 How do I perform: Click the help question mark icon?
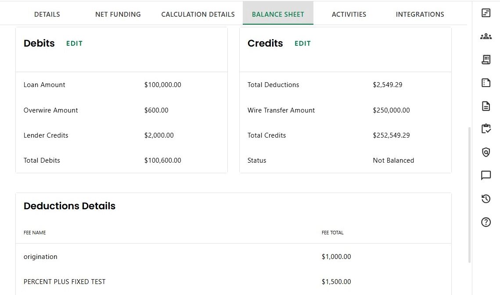coord(486,222)
